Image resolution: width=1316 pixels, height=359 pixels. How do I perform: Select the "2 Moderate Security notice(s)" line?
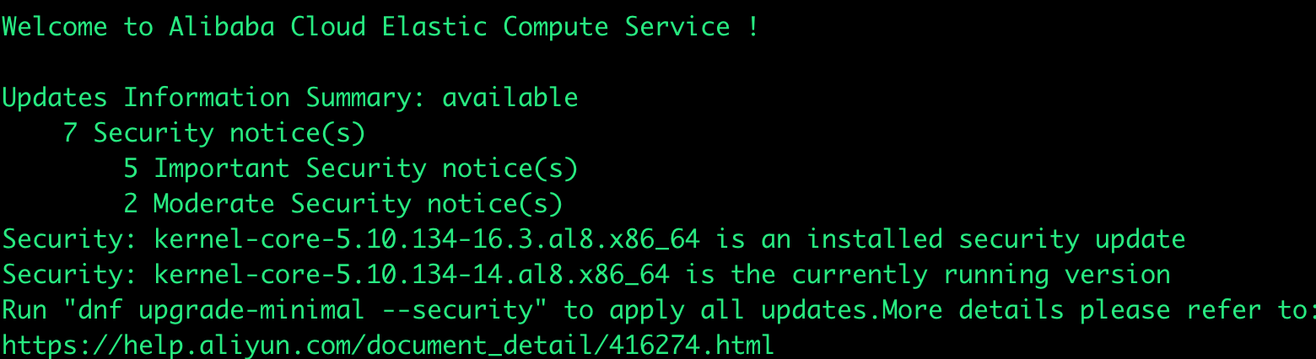click(342, 204)
